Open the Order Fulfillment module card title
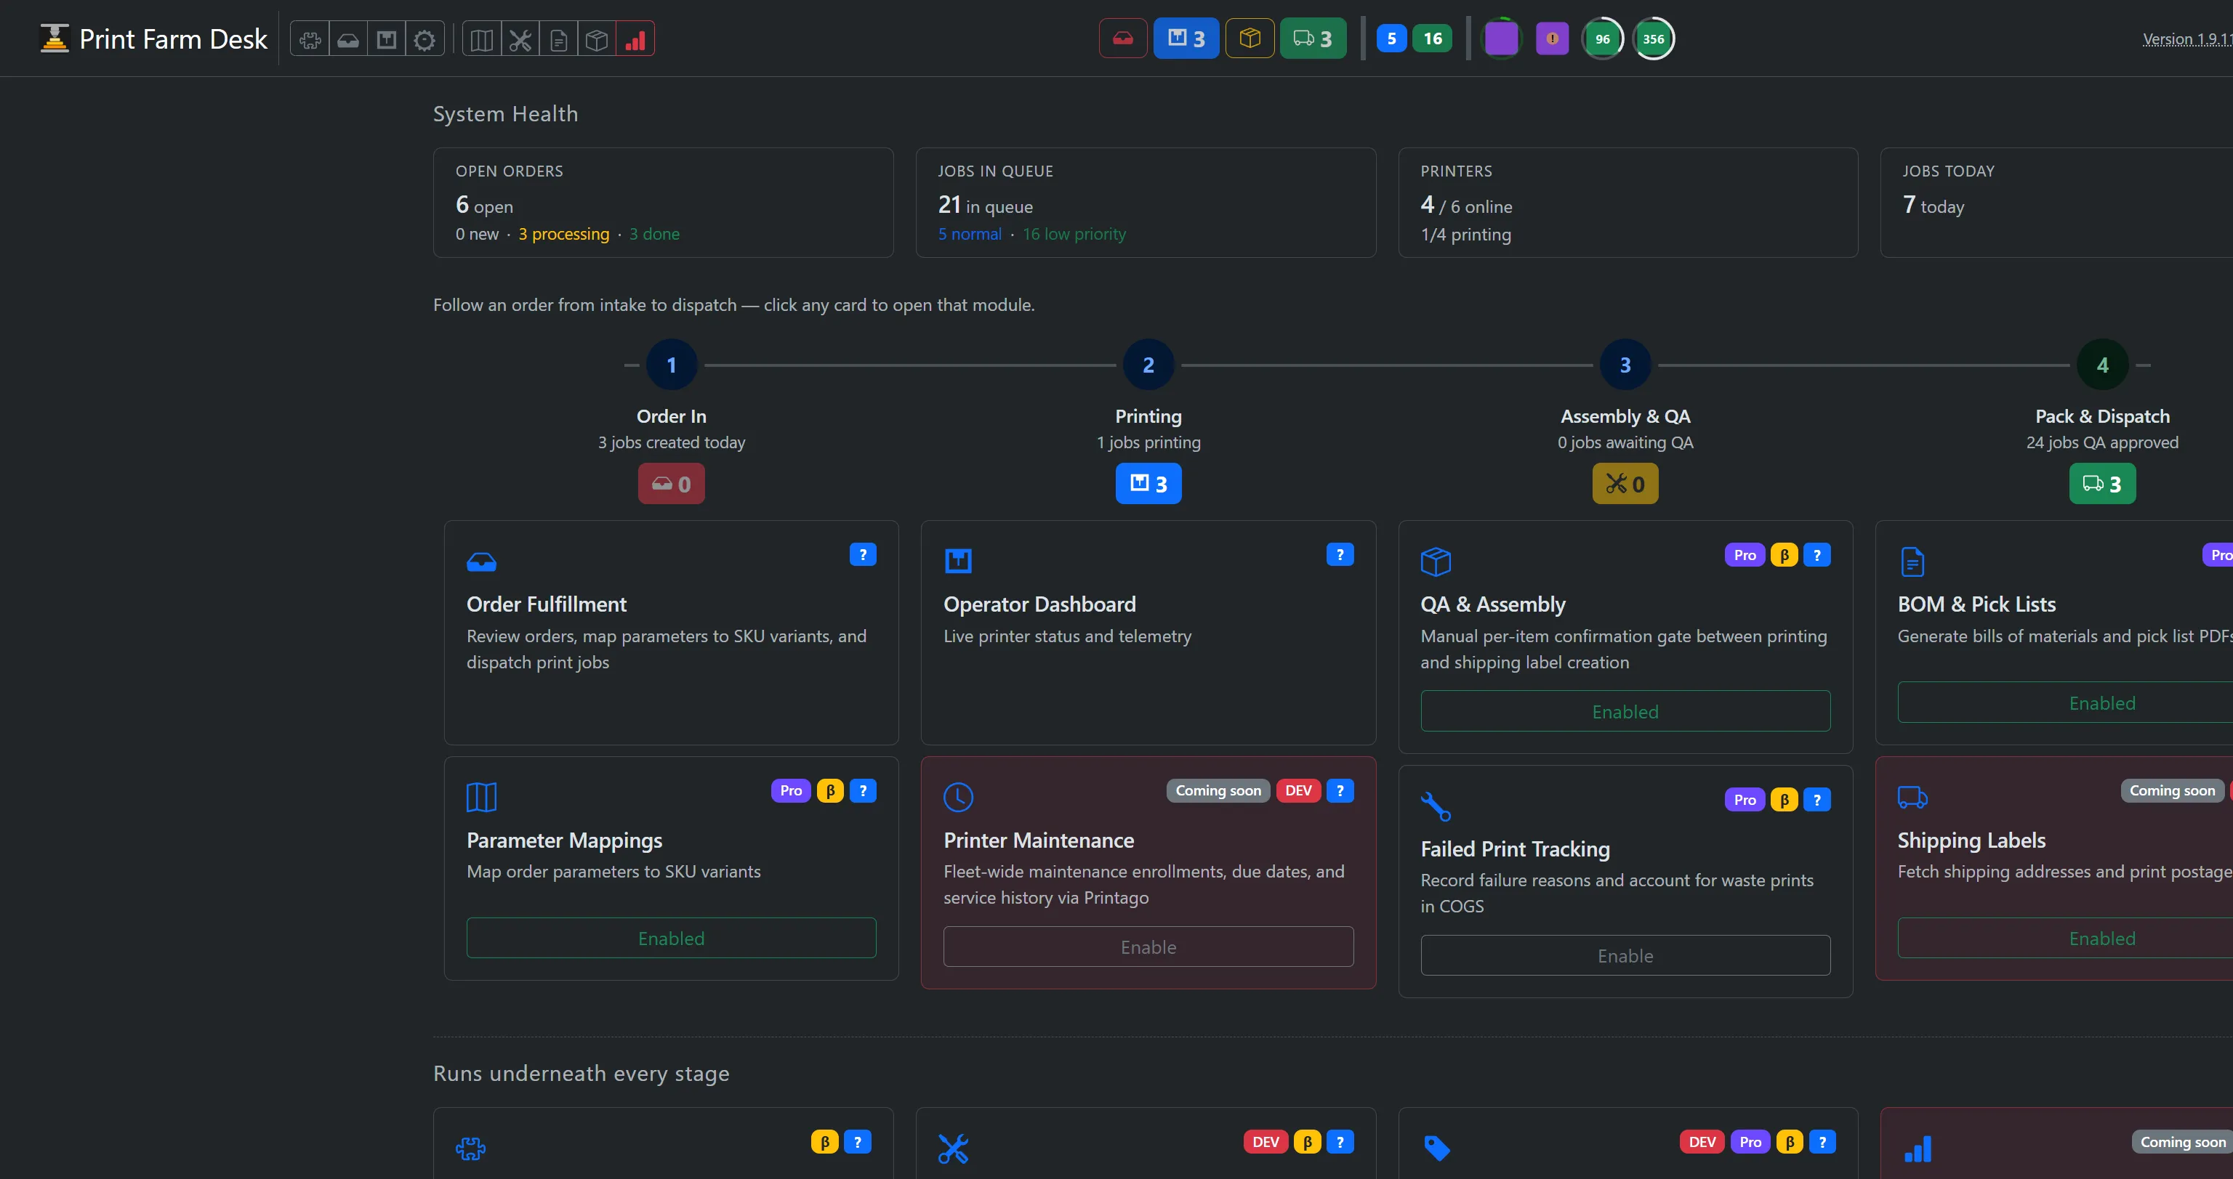Viewport: 2233px width, 1179px height. [546, 604]
